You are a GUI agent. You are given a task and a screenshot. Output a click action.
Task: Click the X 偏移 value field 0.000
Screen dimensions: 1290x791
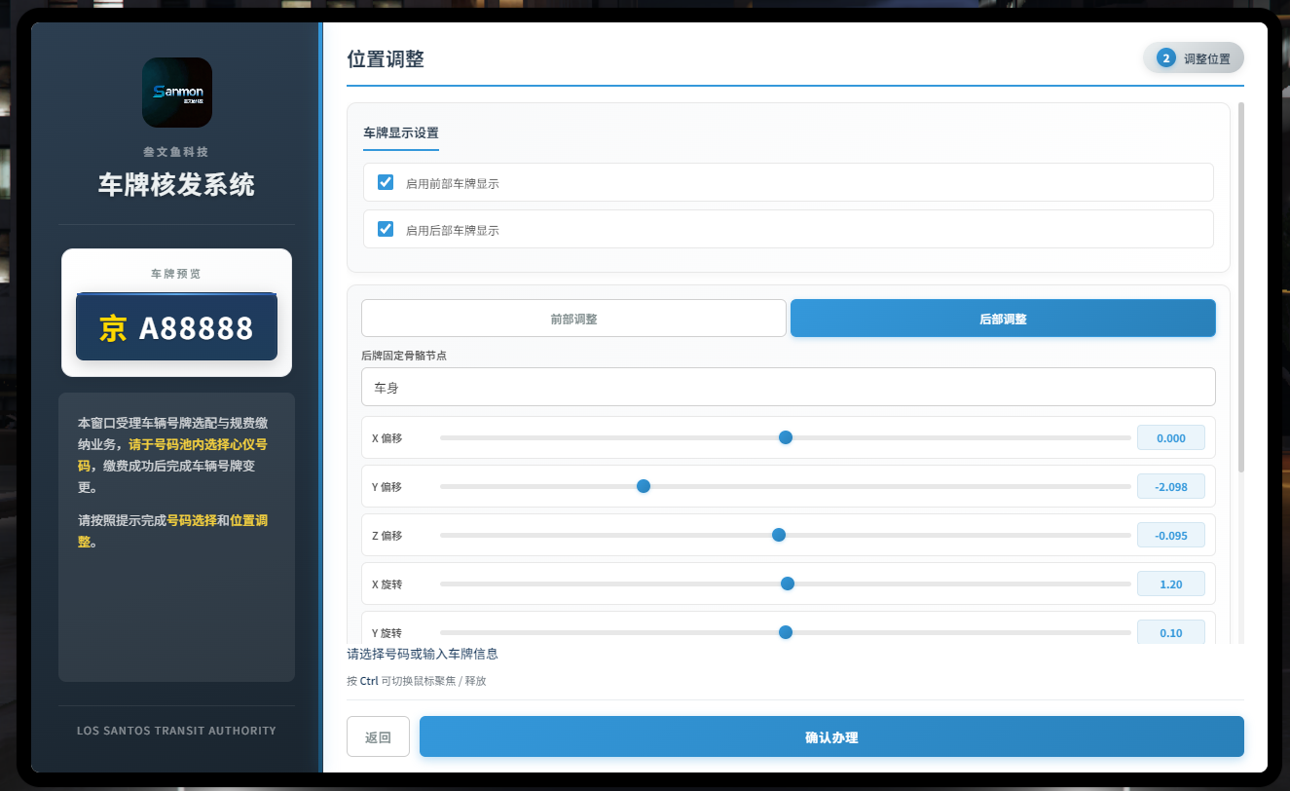click(x=1171, y=437)
